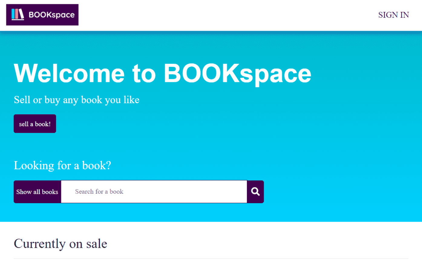The image size is (422, 263).
Task: Click the word "Welcome" in the hero title
Action: [x=69, y=73]
